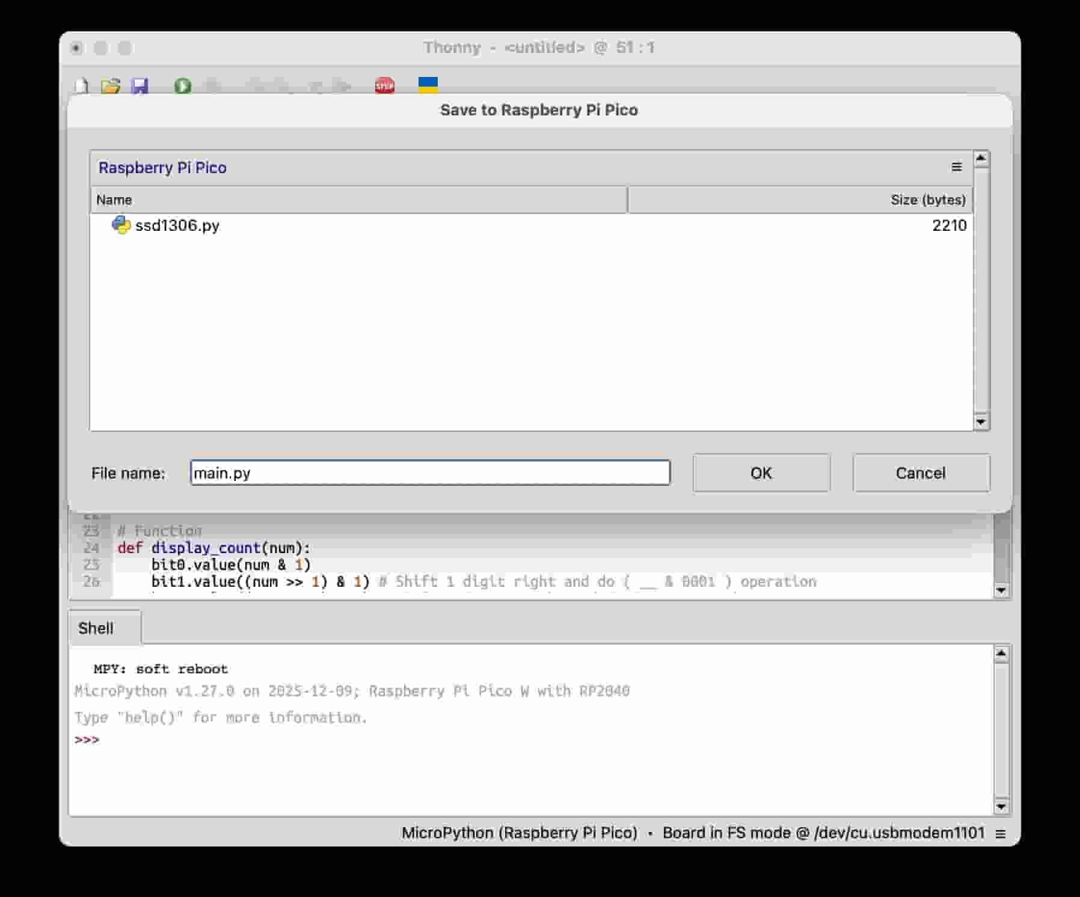Viewport: 1080px width, 897px height.
Task: Click the editor scroll down arrow
Action: (x=1001, y=590)
